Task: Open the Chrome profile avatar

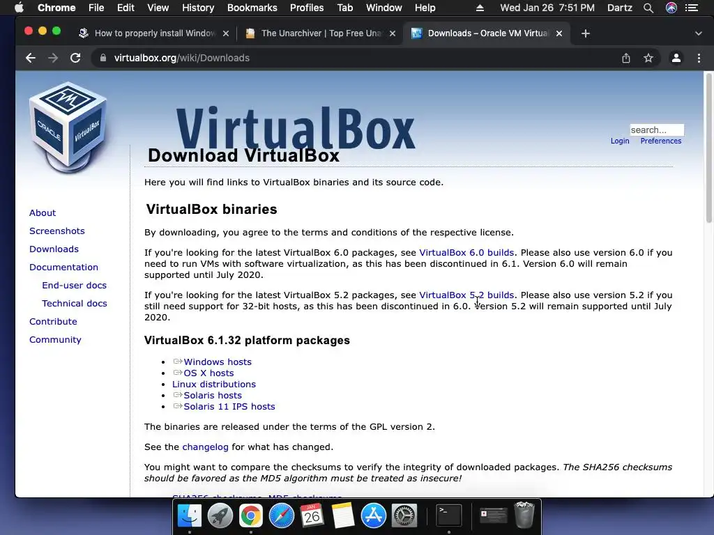Action: pyautogui.click(x=676, y=59)
